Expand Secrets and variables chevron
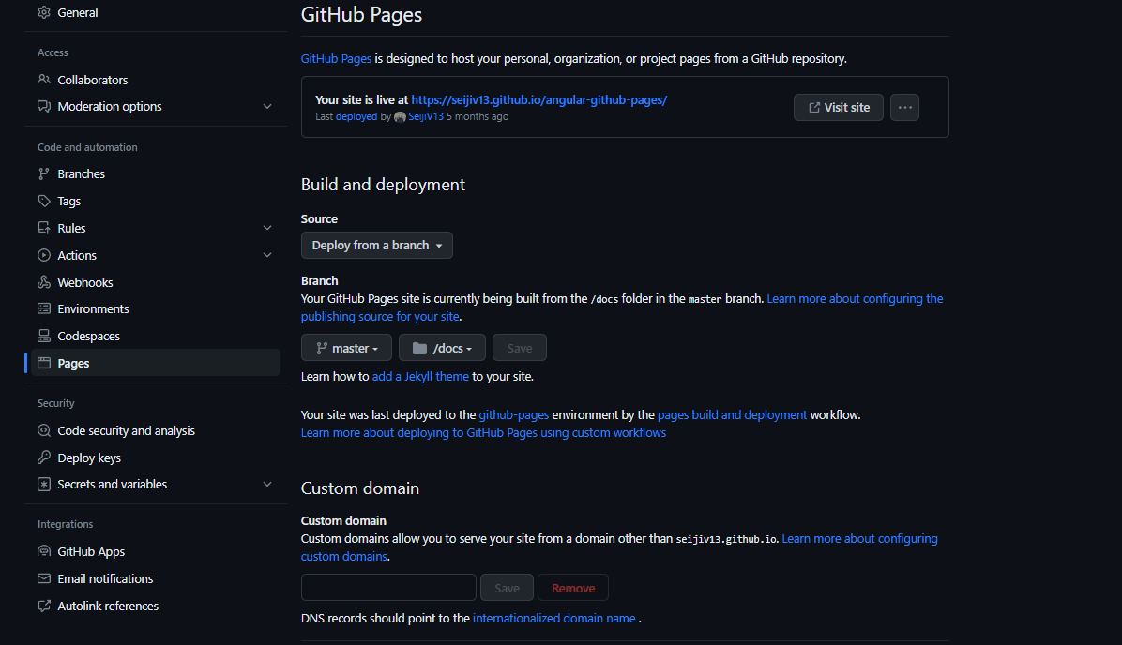Image resolution: width=1122 pixels, height=645 pixels. 267,484
